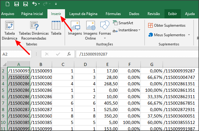The image size is (199, 131).
Task: Click cell G10 showing 60,00%
Action: coord(152,122)
